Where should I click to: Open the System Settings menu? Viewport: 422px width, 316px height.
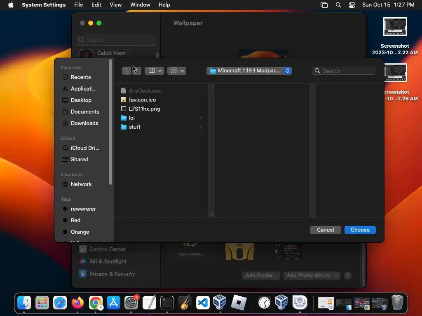point(44,5)
